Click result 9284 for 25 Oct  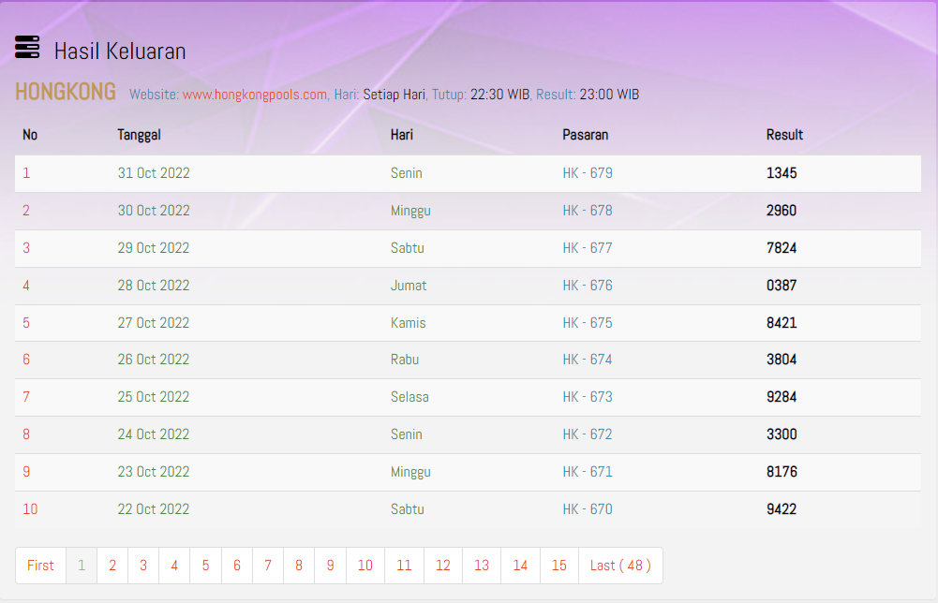coord(782,397)
